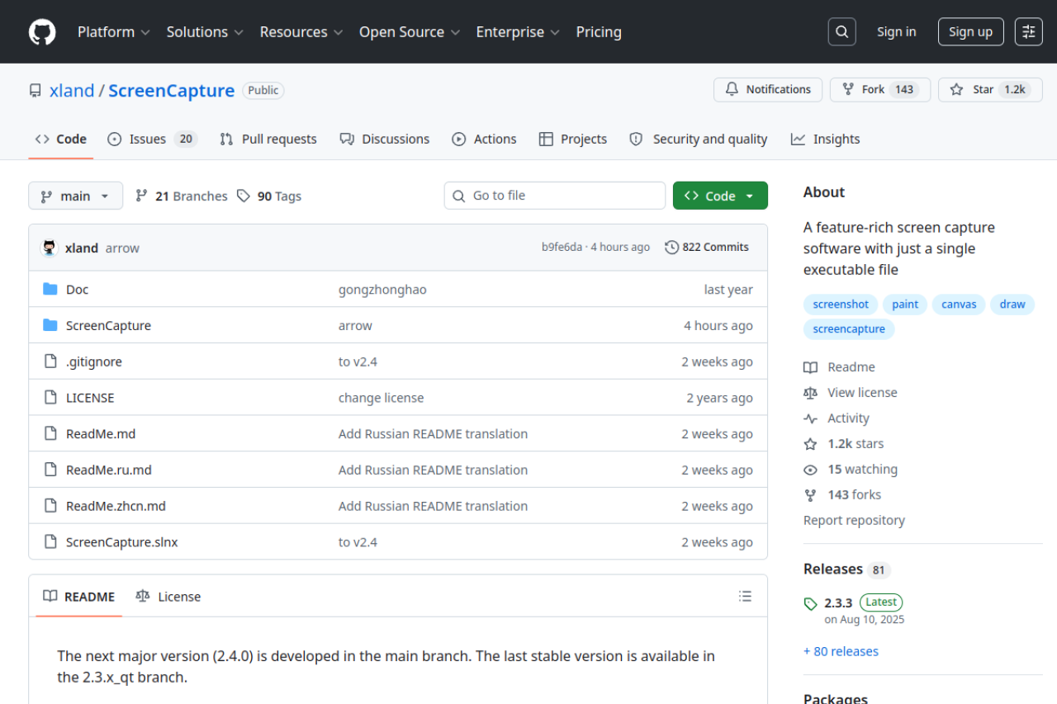Click the screenshot topic tag
The height and width of the screenshot is (704, 1057).
coord(841,305)
